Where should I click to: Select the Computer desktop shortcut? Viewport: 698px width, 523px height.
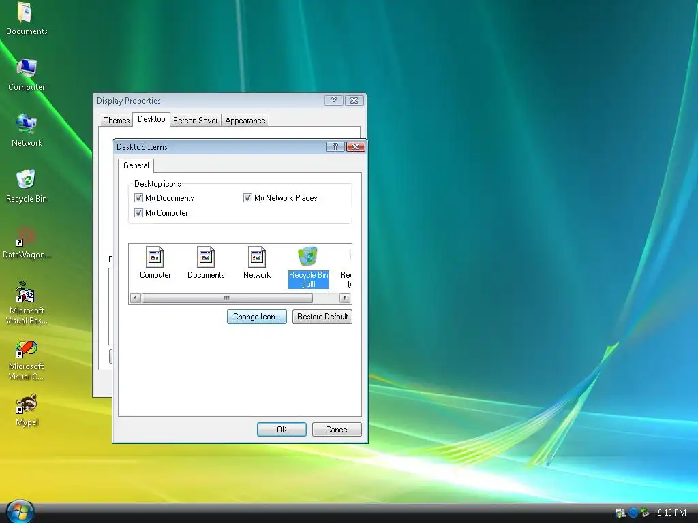tap(27, 75)
